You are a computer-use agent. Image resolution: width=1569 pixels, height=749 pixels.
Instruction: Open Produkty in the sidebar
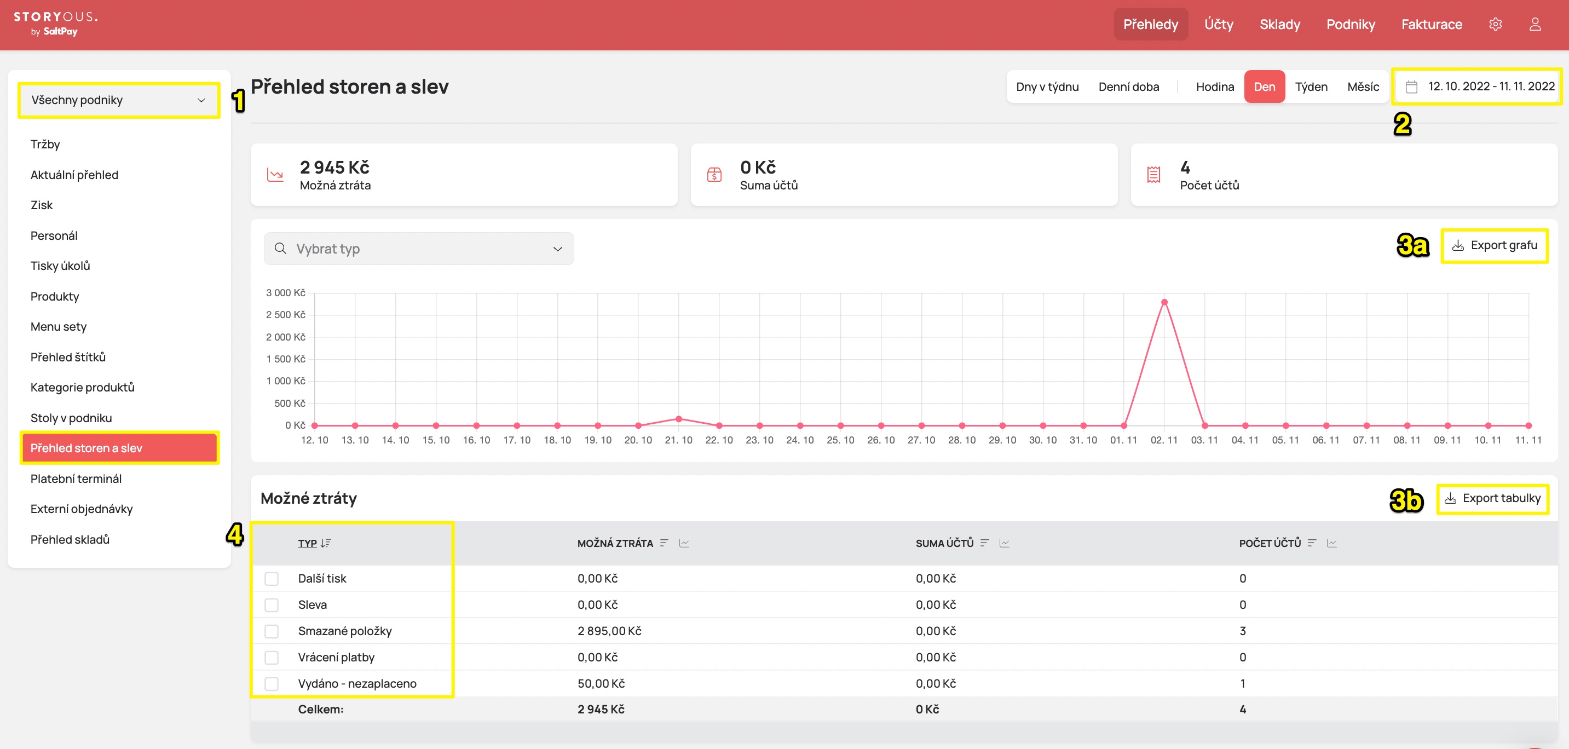[x=55, y=297]
